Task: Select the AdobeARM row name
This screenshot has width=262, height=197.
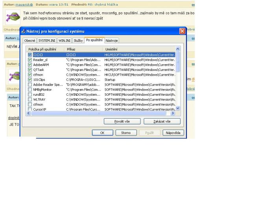Action: (x=41, y=65)
